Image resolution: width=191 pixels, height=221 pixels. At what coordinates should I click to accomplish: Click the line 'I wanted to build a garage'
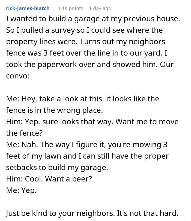point(93,19)
